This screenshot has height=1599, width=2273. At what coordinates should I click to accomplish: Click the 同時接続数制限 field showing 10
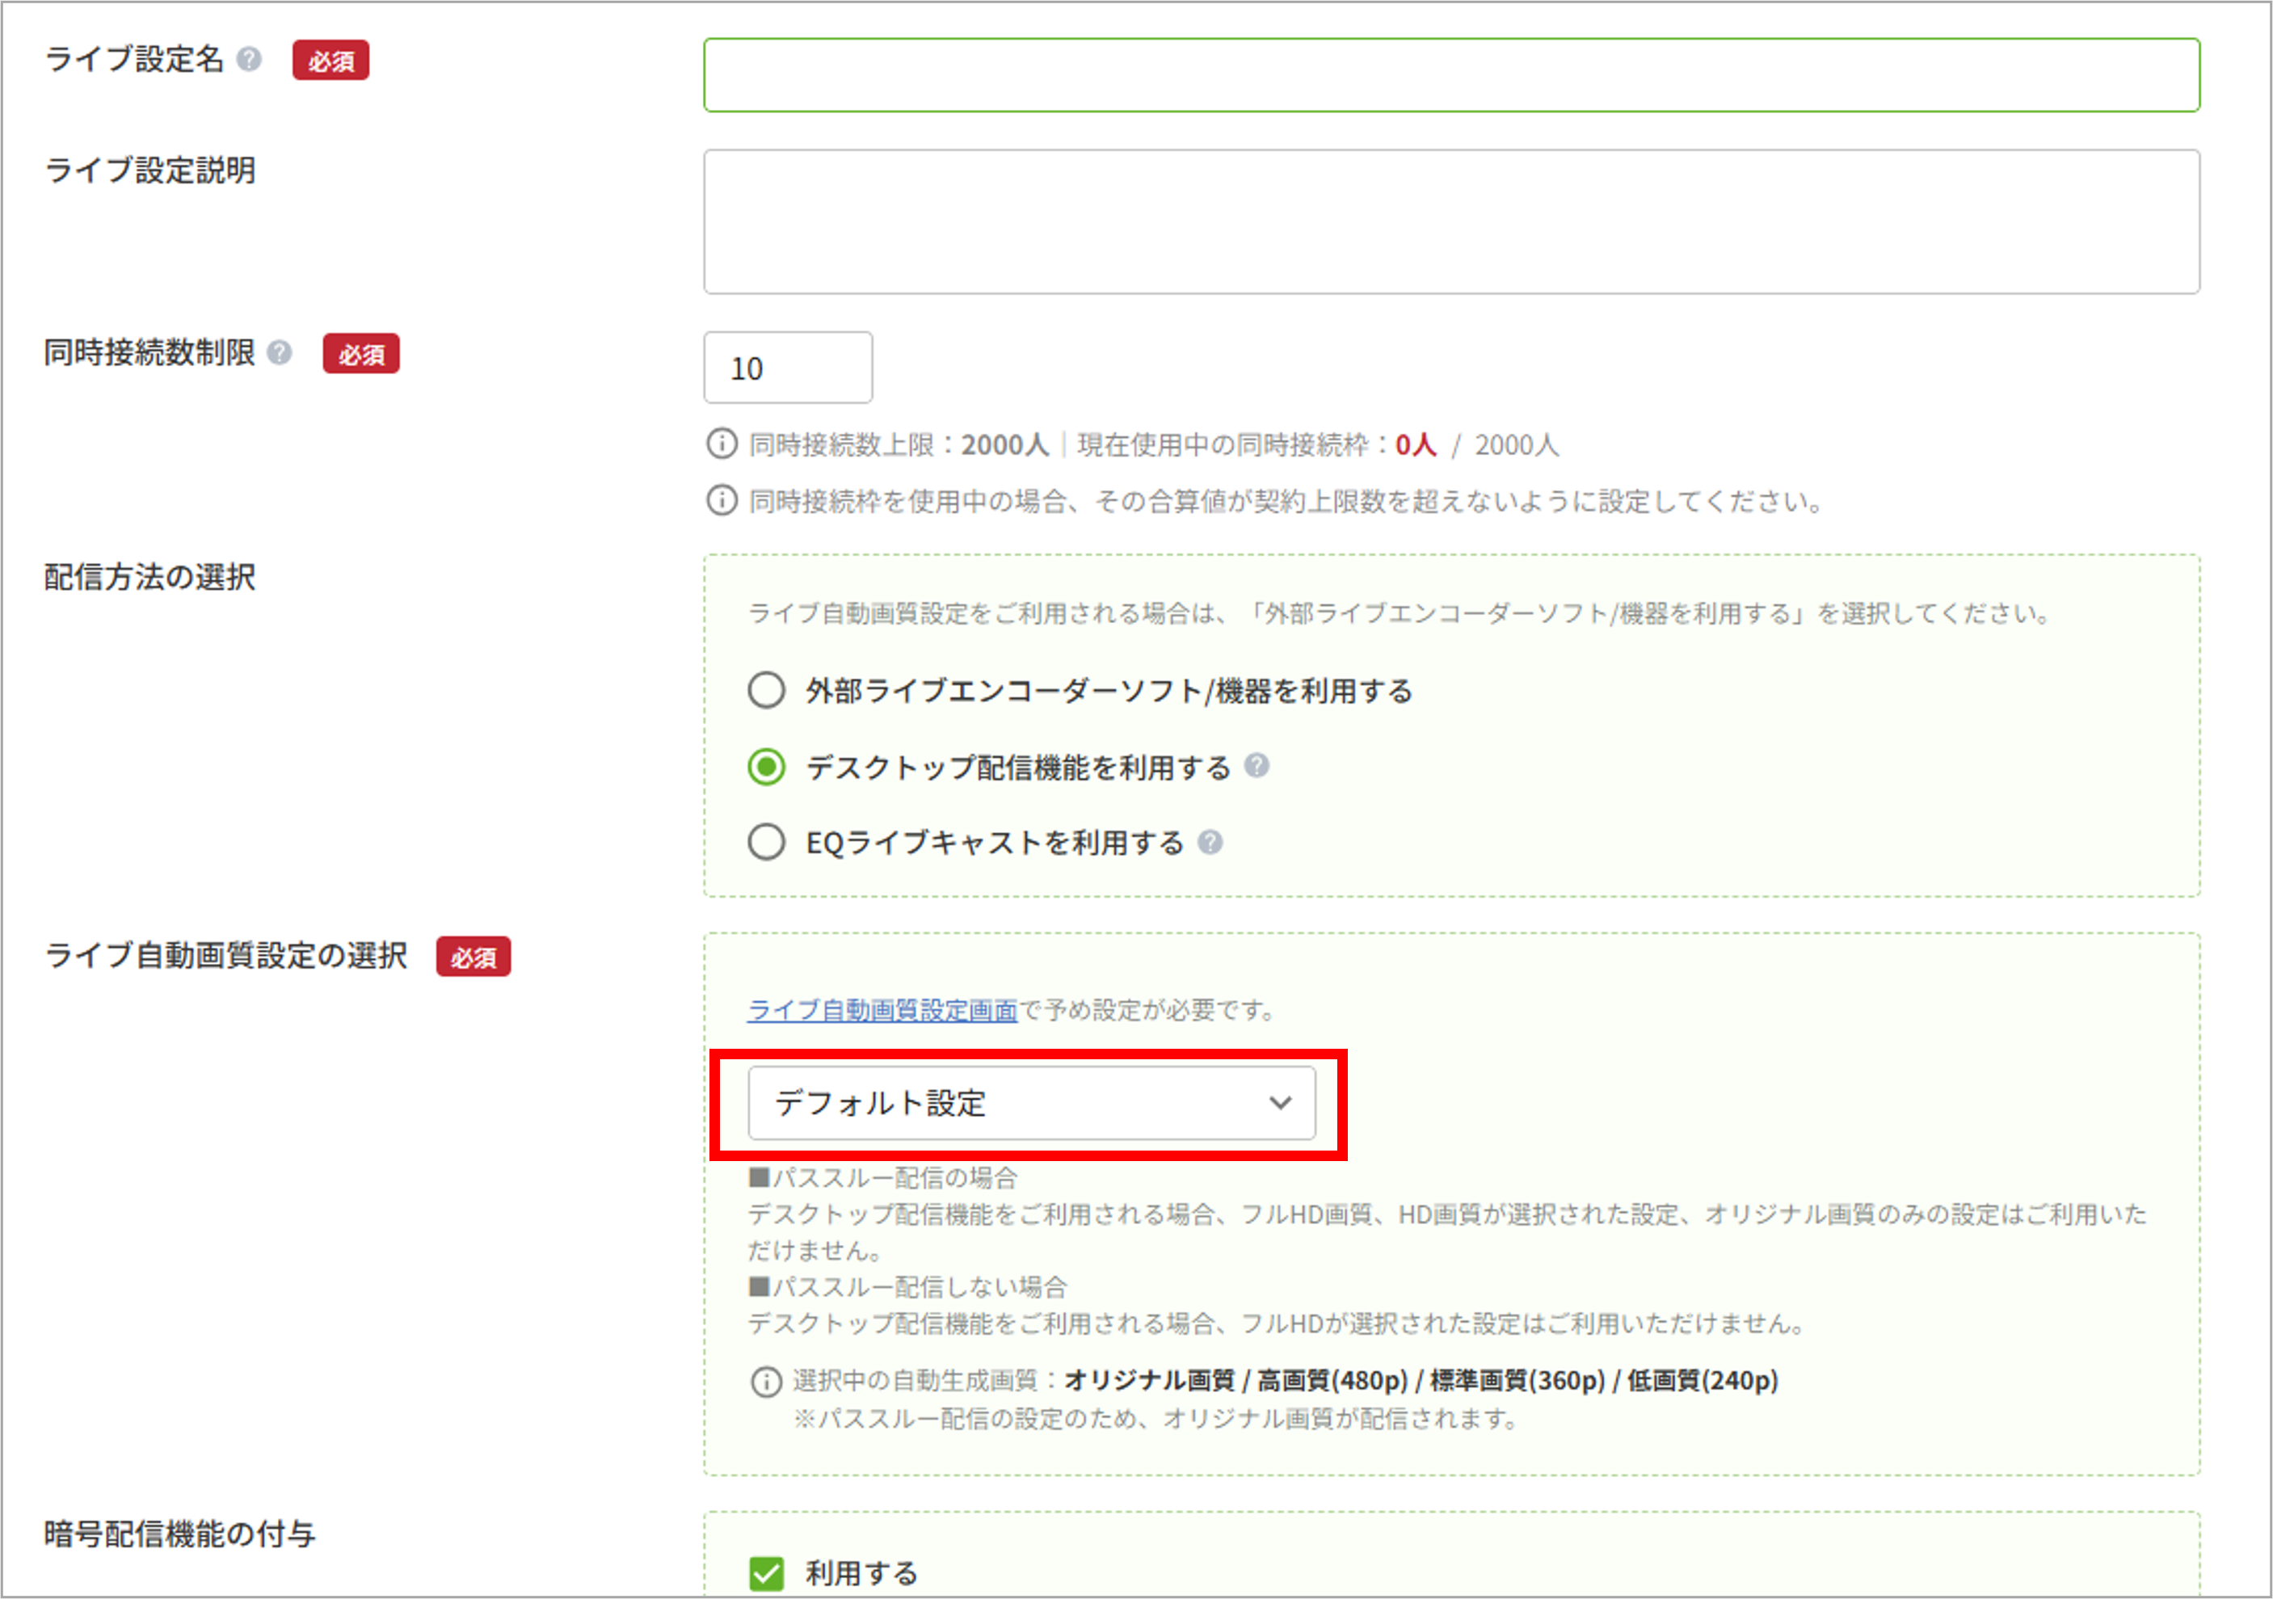point(788,368)
